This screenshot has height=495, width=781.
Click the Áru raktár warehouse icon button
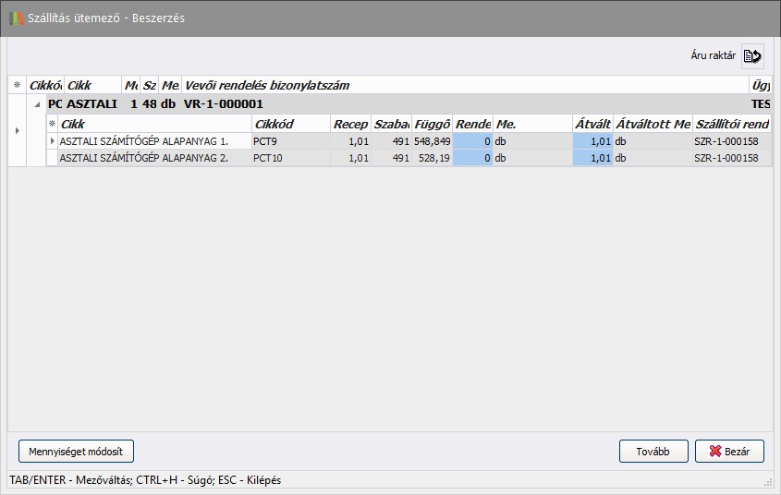click(752, 56)
